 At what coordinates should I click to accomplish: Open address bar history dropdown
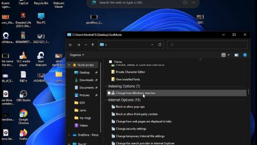tap(152, 45)
